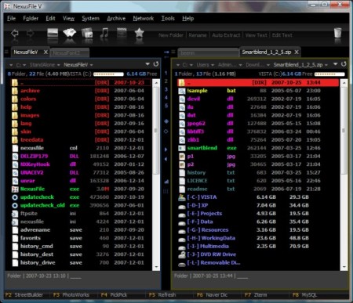The width and height of the screenshot is (353, 303).
Task: Expand the NexusFileV path dropdown arrow
Action: (x=92, y=65)
